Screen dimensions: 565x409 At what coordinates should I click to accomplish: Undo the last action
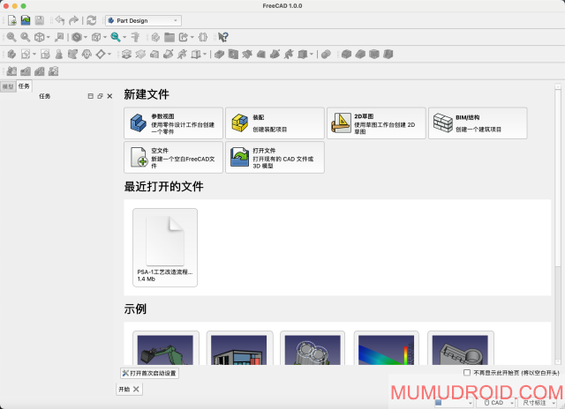click(x=60, y=20)
